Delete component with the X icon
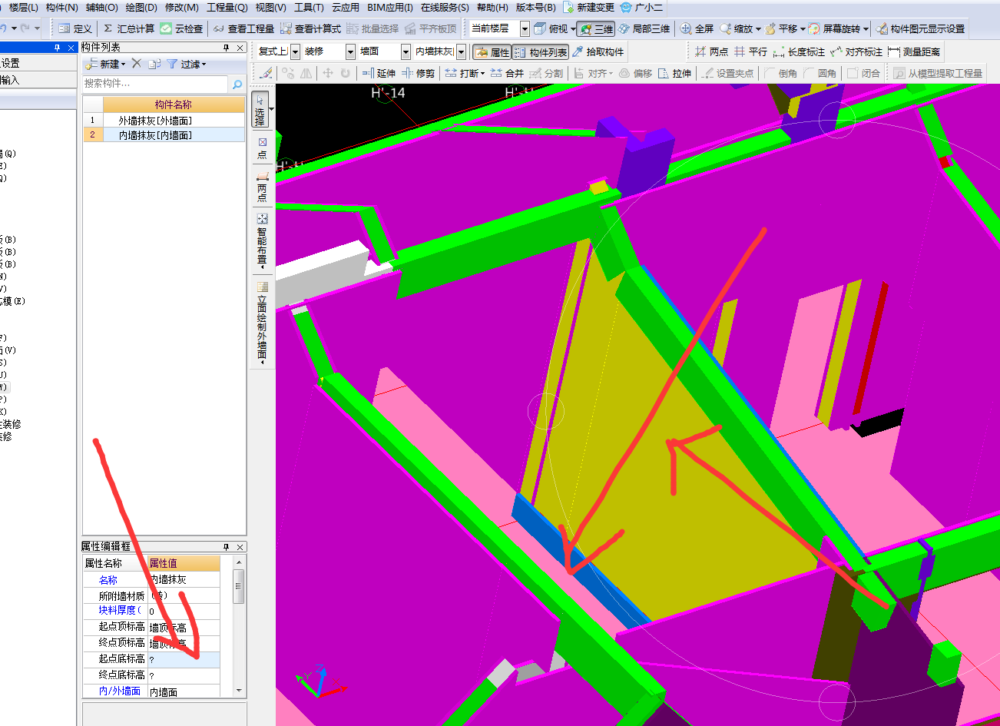The height and width of the screenshot is (726, 1000). pyautogui.click(x=137, y=63)
